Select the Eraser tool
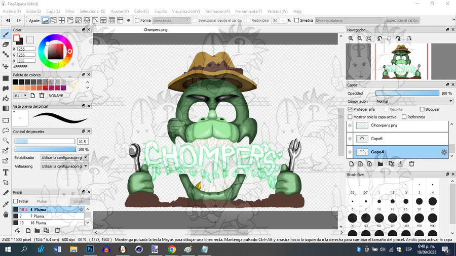The height and width of the screenshot is (256, 456). pos(6,45)
